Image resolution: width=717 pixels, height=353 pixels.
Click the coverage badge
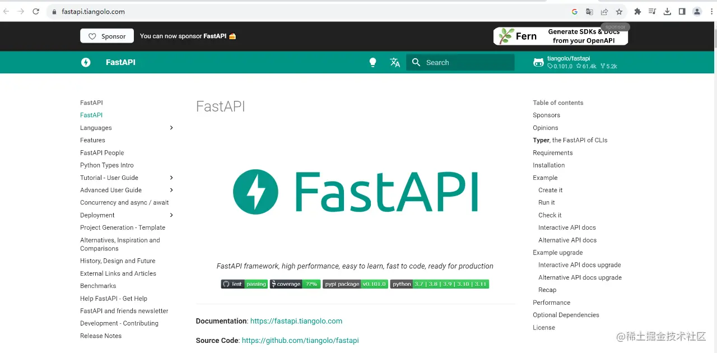pos(295,284)
